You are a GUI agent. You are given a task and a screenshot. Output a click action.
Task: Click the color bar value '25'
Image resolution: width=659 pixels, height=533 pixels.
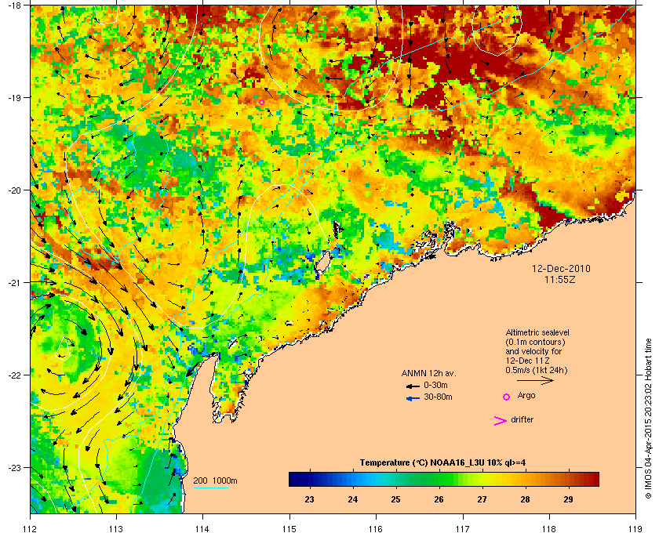[x=395, y=499]
